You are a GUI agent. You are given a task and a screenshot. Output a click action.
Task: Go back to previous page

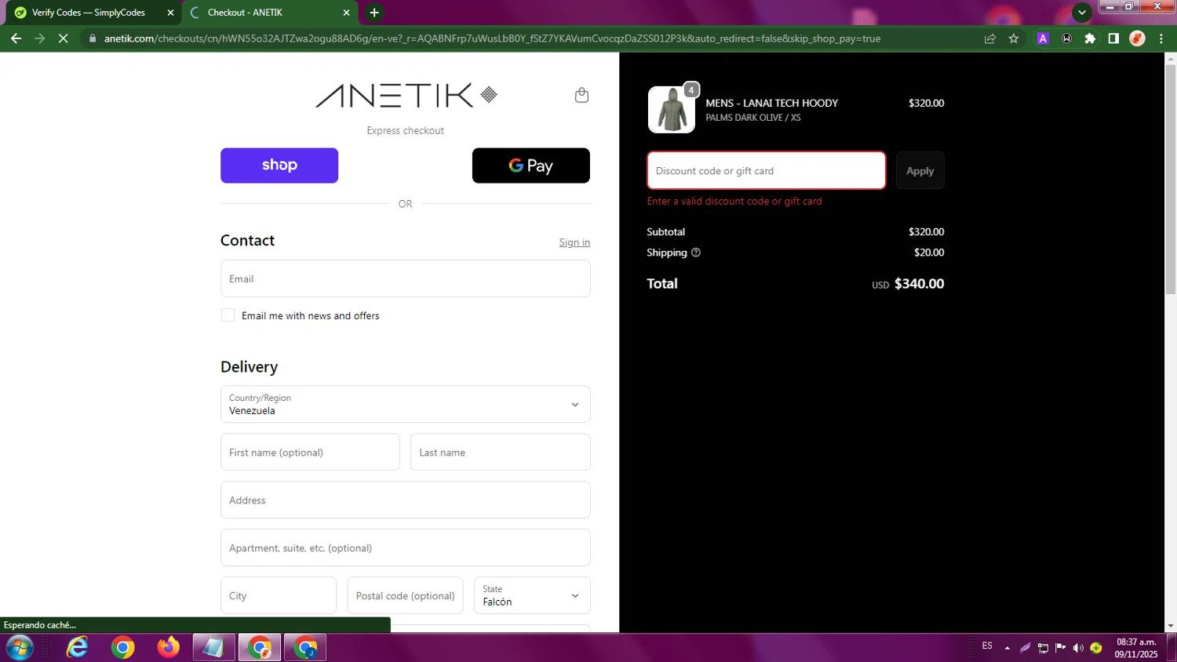click(16, 38)
